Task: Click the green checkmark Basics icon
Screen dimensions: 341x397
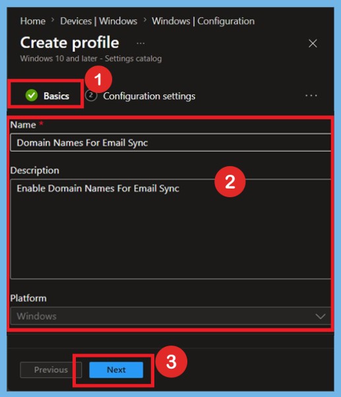Action: pos(32,96)
